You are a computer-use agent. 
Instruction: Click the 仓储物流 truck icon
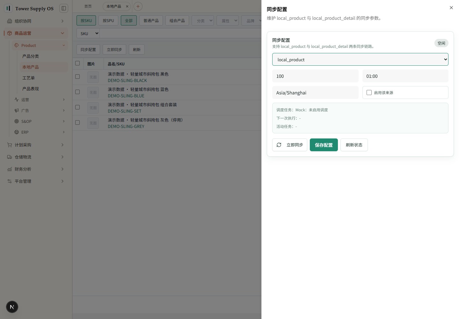point(10,157)
